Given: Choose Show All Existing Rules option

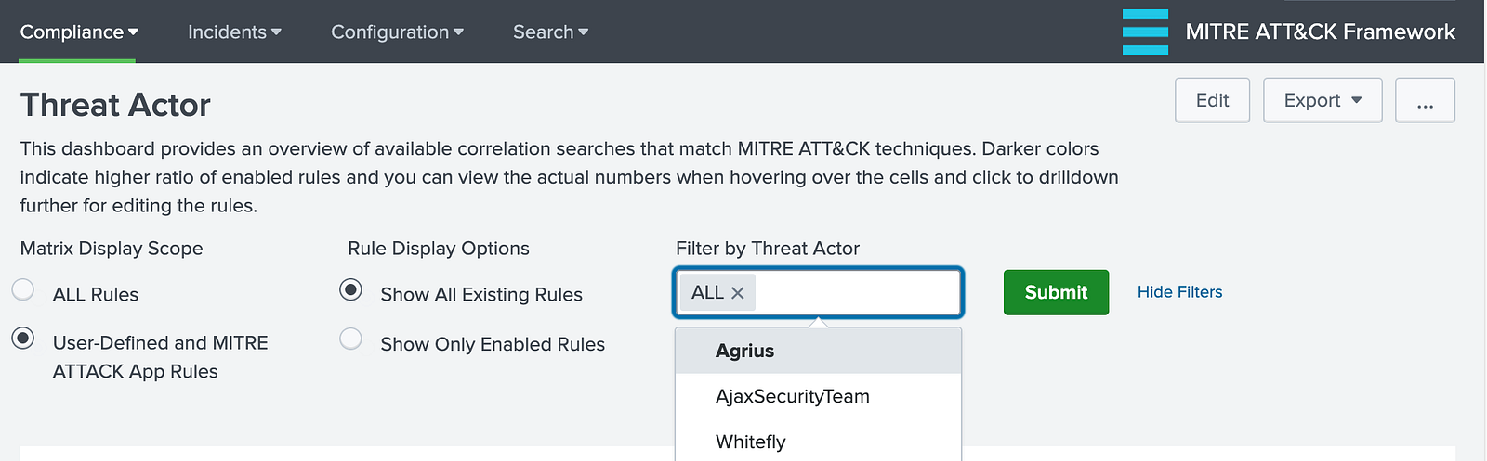Looking at the screenshot, I should tap(350, 290).
